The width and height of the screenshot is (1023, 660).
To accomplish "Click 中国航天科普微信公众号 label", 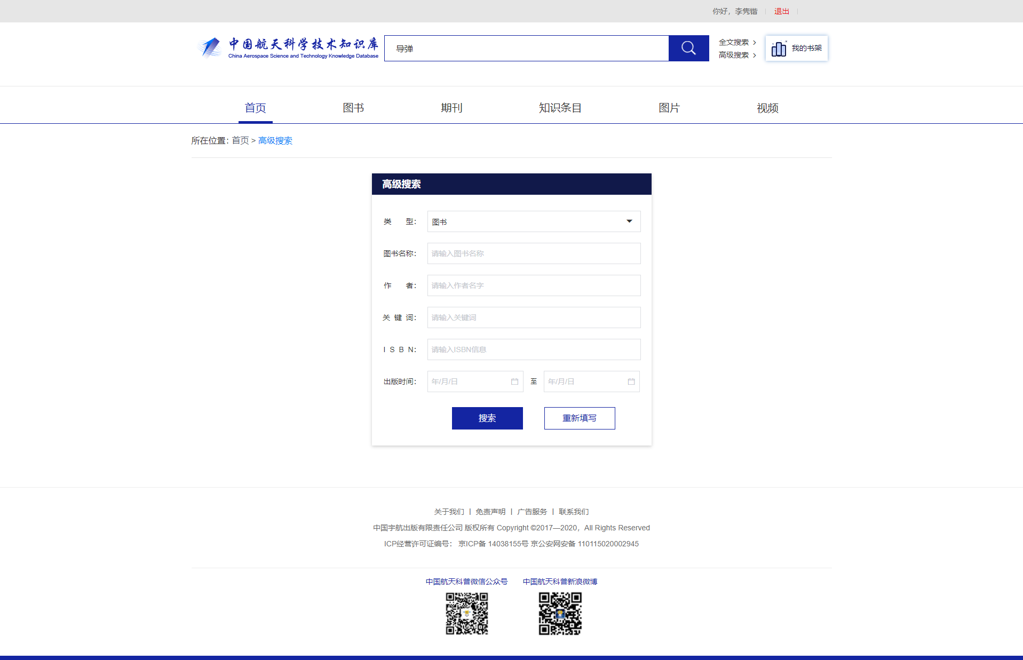I will pos(466,582).
